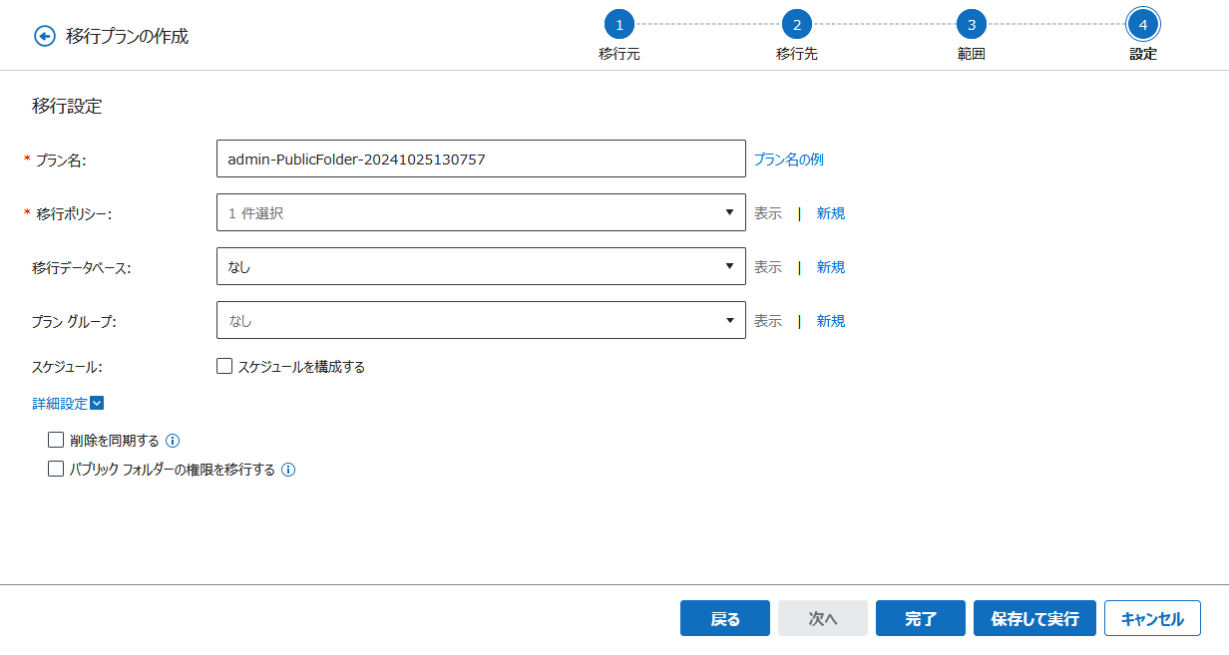Go to step 1 移行元 circle
1229x655 pixels.
click(x=619, y=25)
